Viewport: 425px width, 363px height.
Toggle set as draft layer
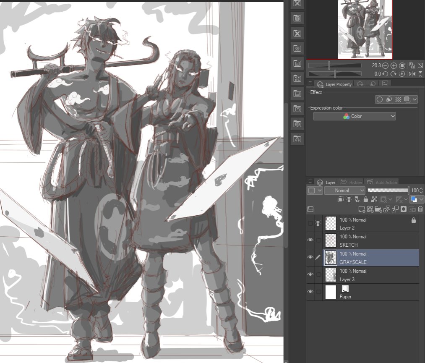(357, 199)
